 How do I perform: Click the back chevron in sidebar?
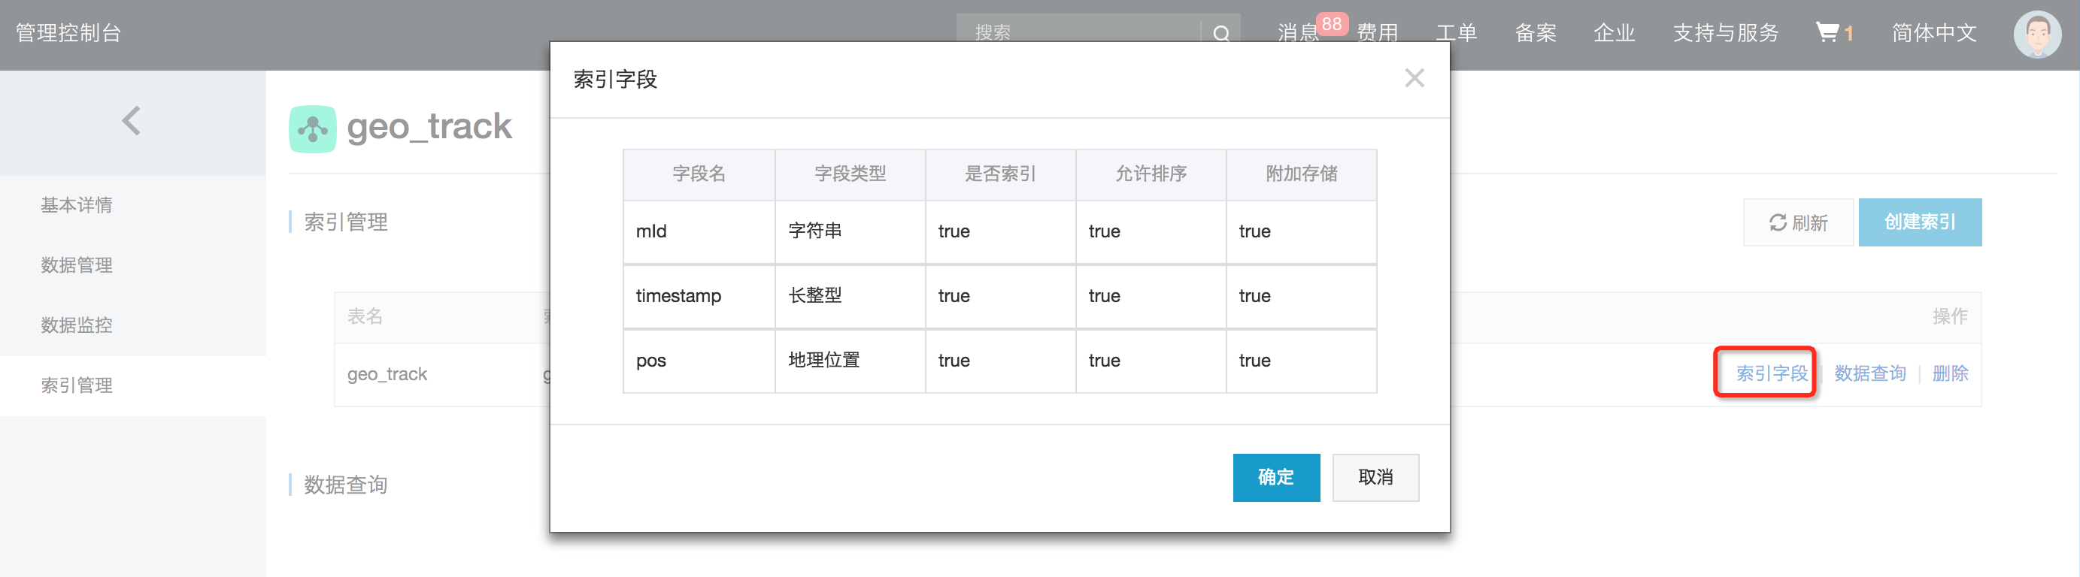pos(132,121)
